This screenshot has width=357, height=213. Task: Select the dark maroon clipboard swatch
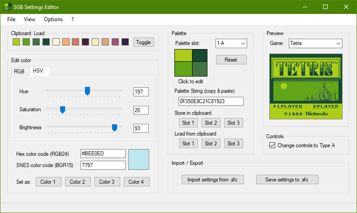85,42
